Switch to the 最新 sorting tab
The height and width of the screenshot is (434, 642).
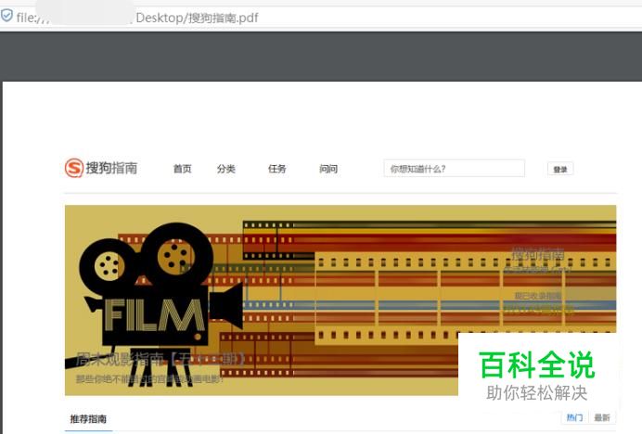click(x=602, y=417)
